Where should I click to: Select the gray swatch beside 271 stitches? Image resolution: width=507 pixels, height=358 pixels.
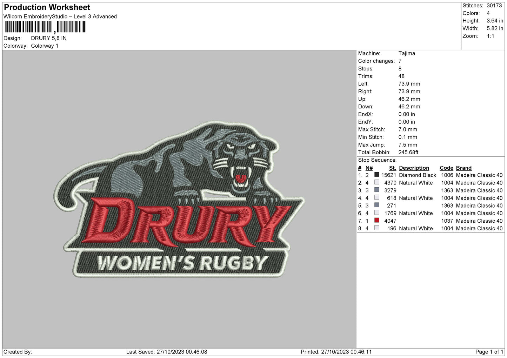tap(377, 205)
